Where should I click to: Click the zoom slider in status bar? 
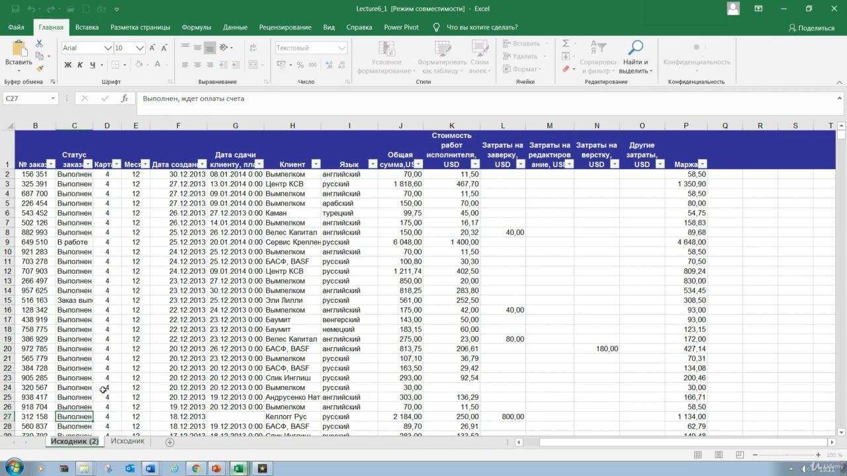coord(787,455)
